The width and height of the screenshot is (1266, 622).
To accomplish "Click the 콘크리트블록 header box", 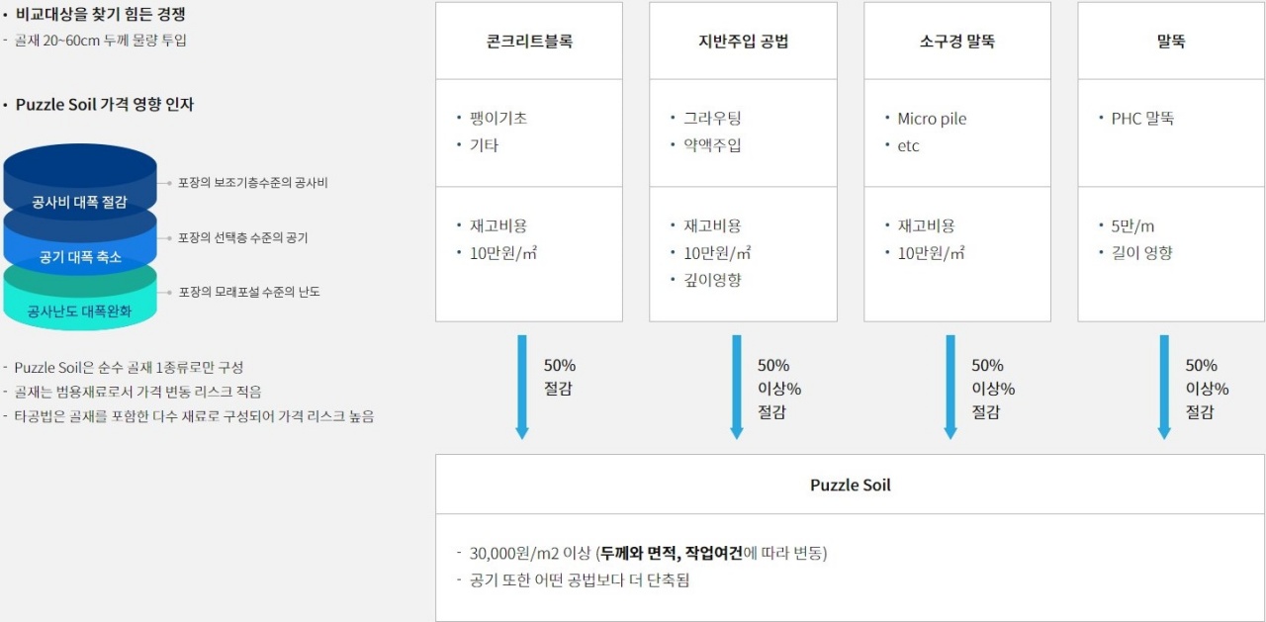I will 529,42.
